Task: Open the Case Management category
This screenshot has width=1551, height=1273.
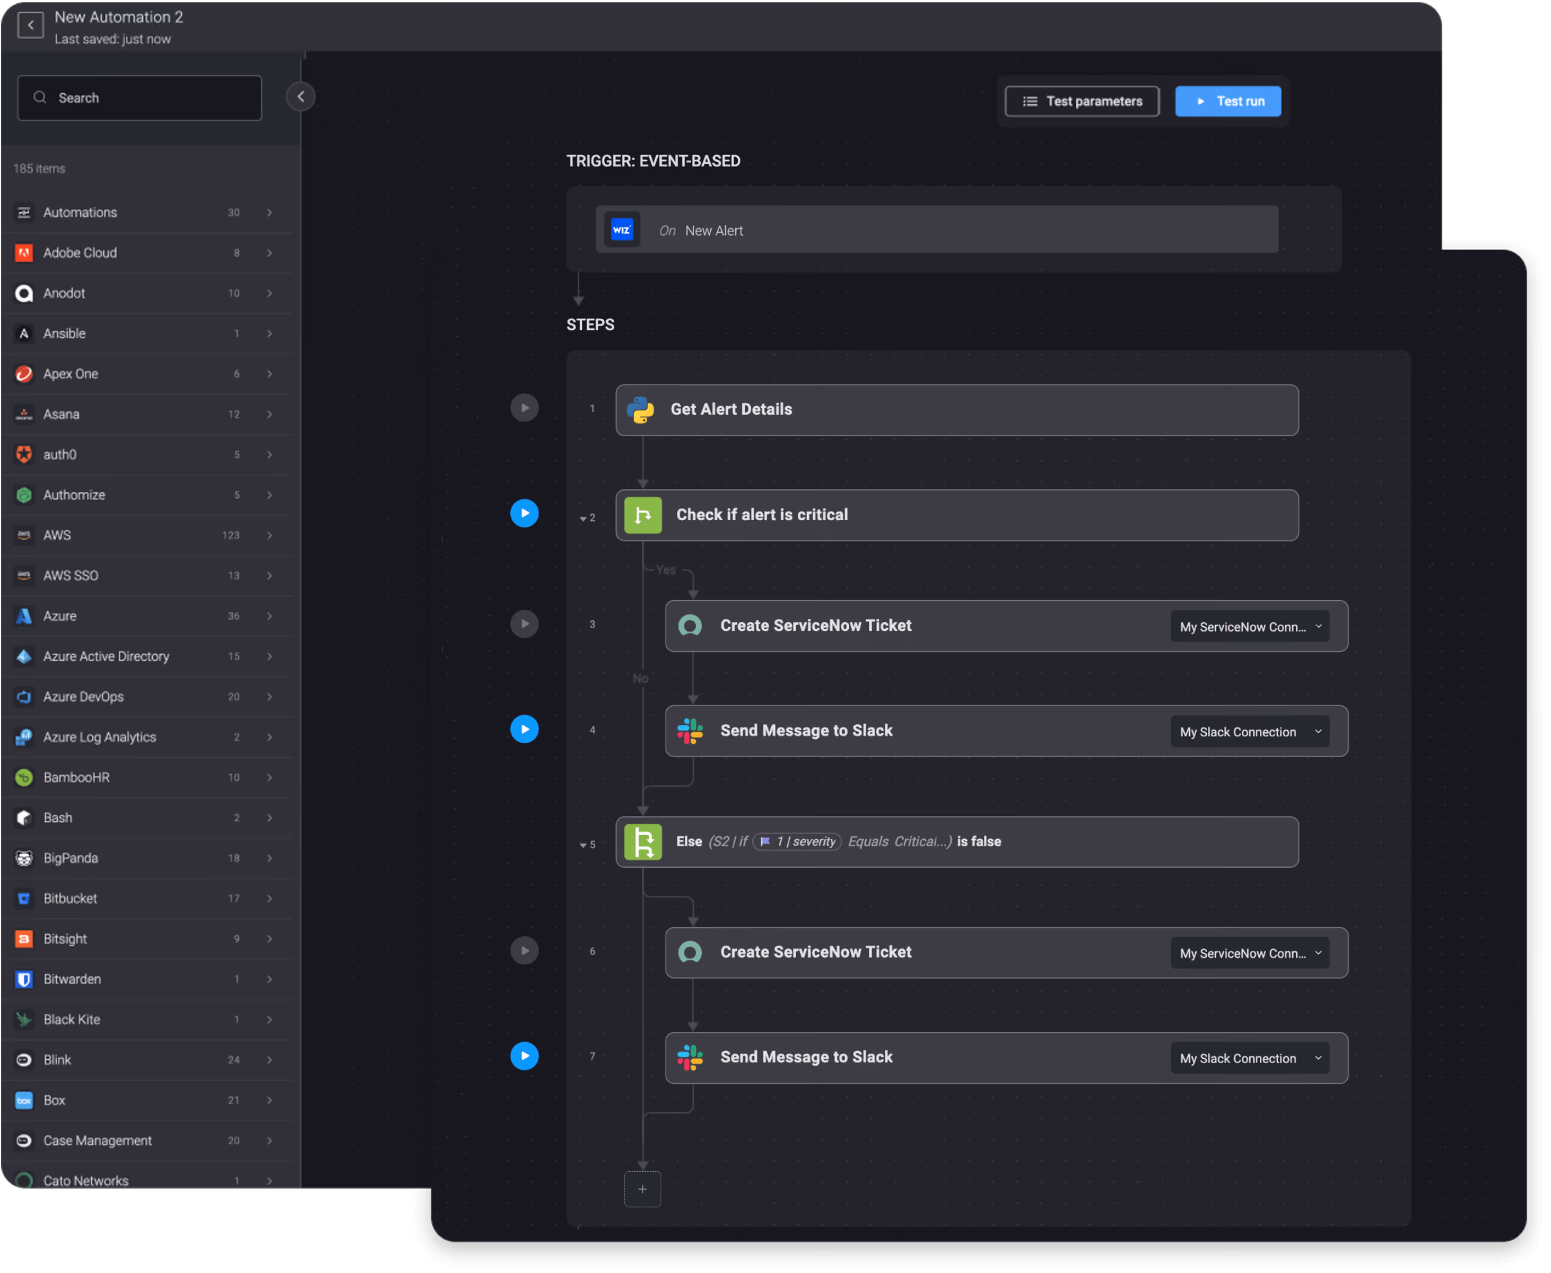Action: [x=147, y=1142]
